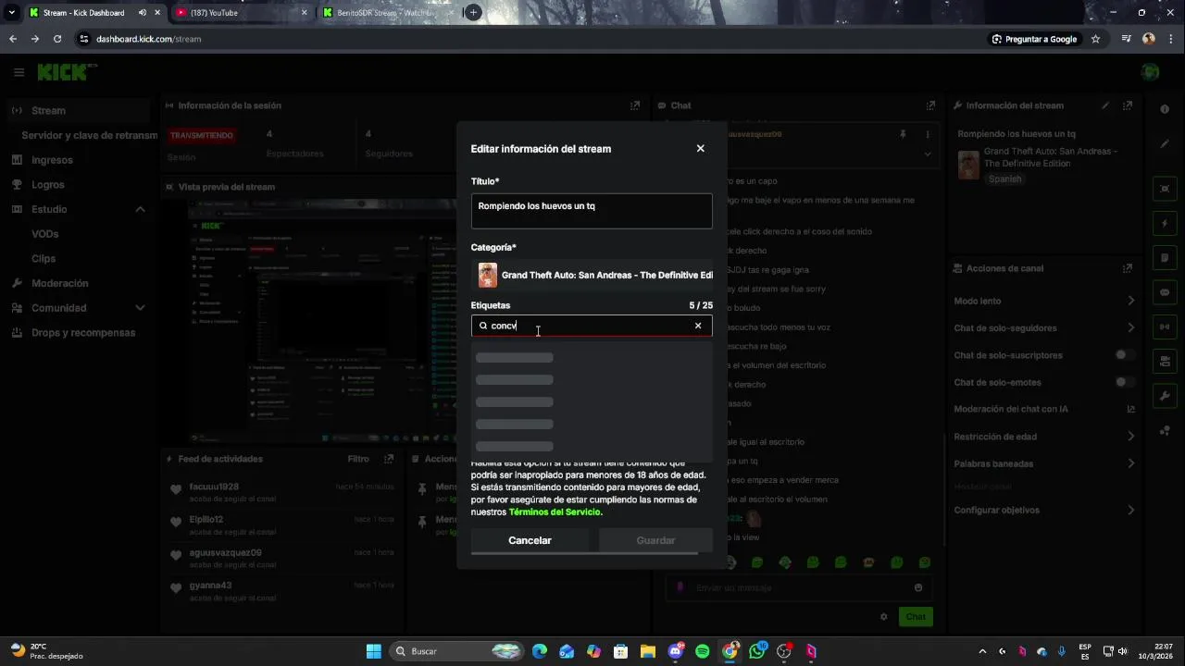1185x666 pixels.
Task: Open Discord from the taskbar
Action: point(676,651)
